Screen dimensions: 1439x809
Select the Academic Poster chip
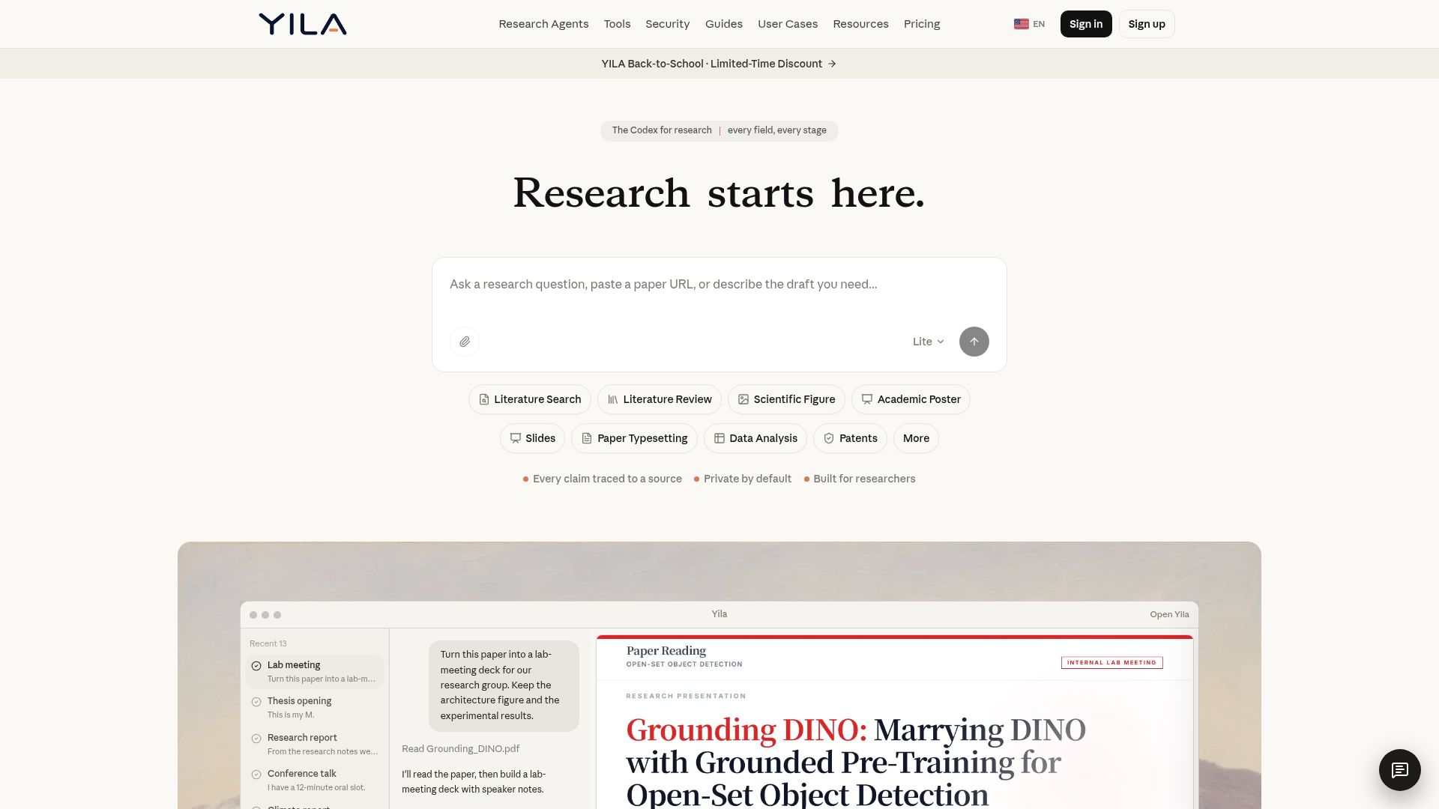coord(911,399)
